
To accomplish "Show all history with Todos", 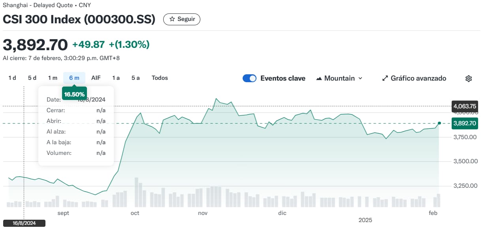I will (x=160, y=78).
